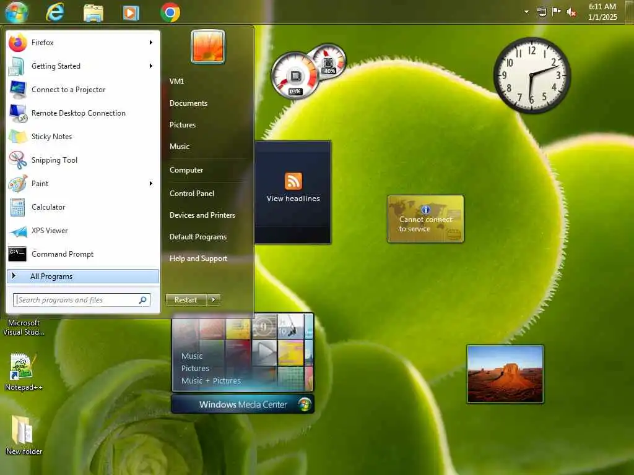Screen dimensions: 634x475
Task: Select Music in Media Center gadget
Action: click(192, 356)
